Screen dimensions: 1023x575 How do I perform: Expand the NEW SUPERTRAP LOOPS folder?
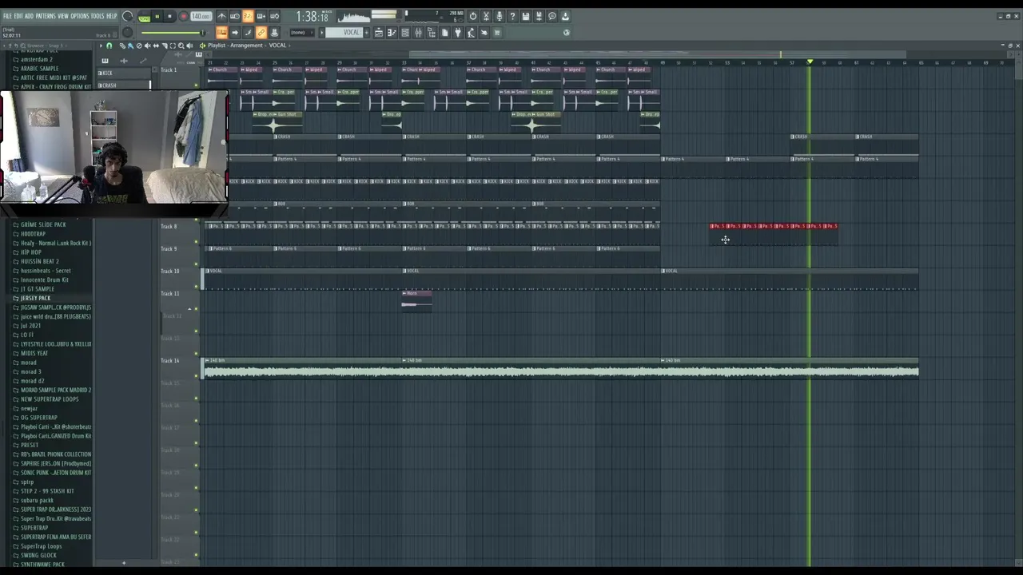(50, 399)
